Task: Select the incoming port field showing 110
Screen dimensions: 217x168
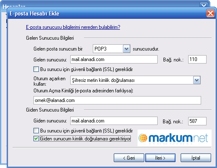Action: (x=197, y=59)
